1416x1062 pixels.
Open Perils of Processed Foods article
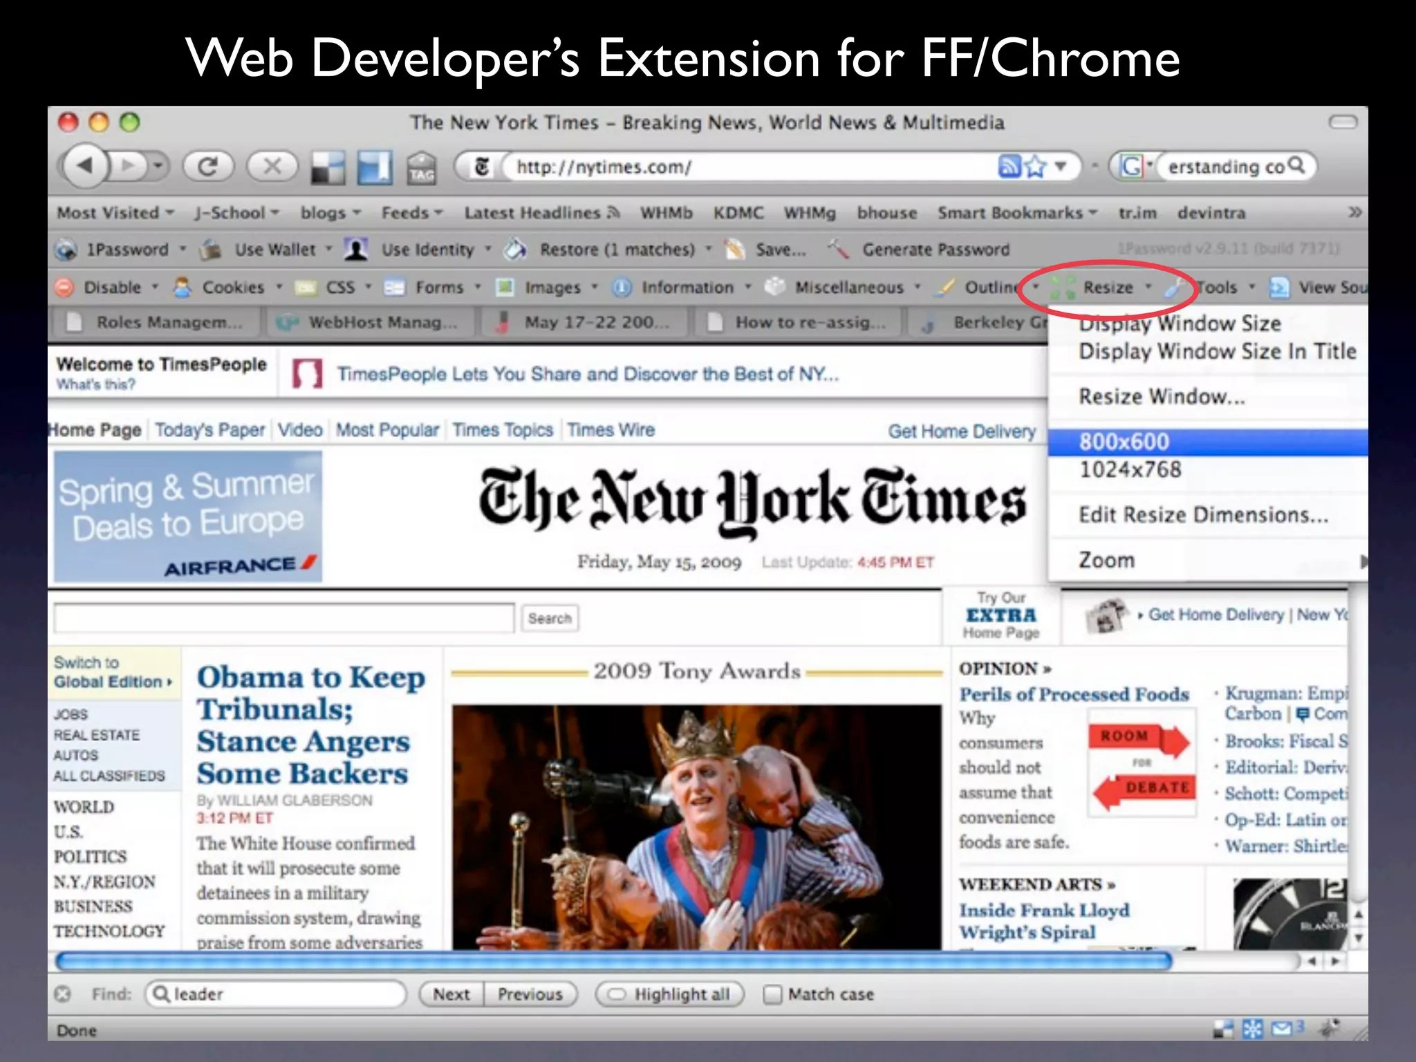pyautogui.click(x=1074, y=694)
